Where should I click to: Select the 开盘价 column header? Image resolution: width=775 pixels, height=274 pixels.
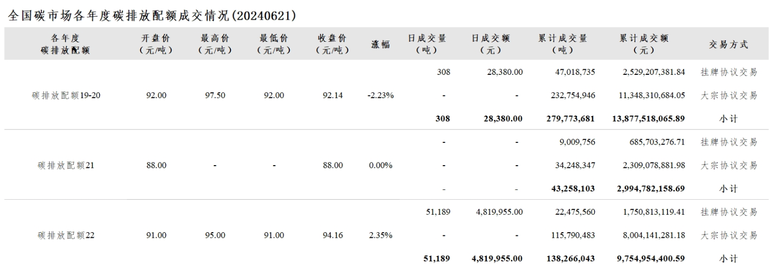(156, 44)
